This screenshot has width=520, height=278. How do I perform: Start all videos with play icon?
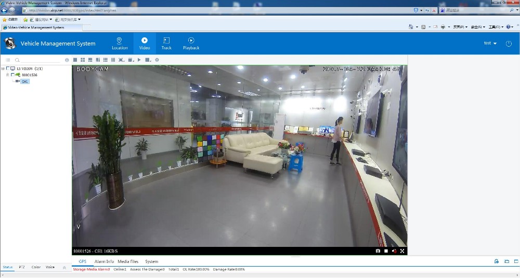click(139, 60)
